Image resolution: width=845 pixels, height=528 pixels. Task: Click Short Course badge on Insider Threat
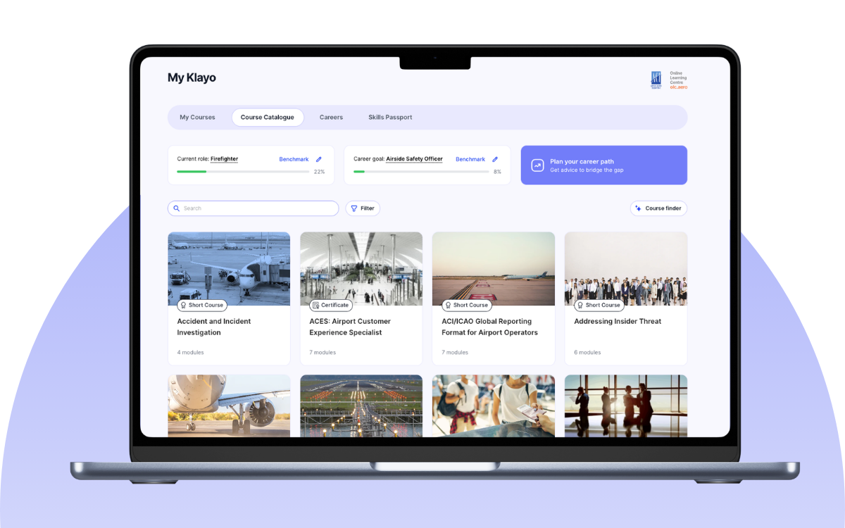pos(599,306)
